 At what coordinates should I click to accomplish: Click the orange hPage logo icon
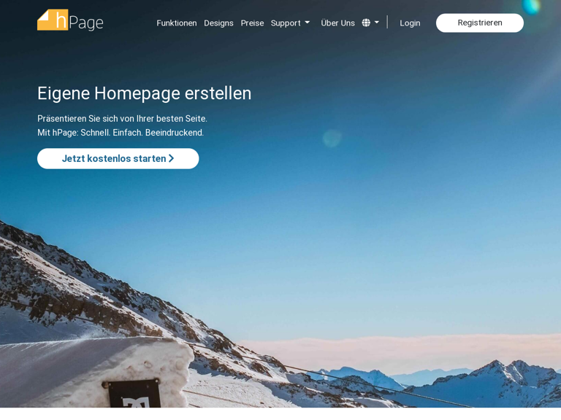pyautogui.click(x=53, y=20)
